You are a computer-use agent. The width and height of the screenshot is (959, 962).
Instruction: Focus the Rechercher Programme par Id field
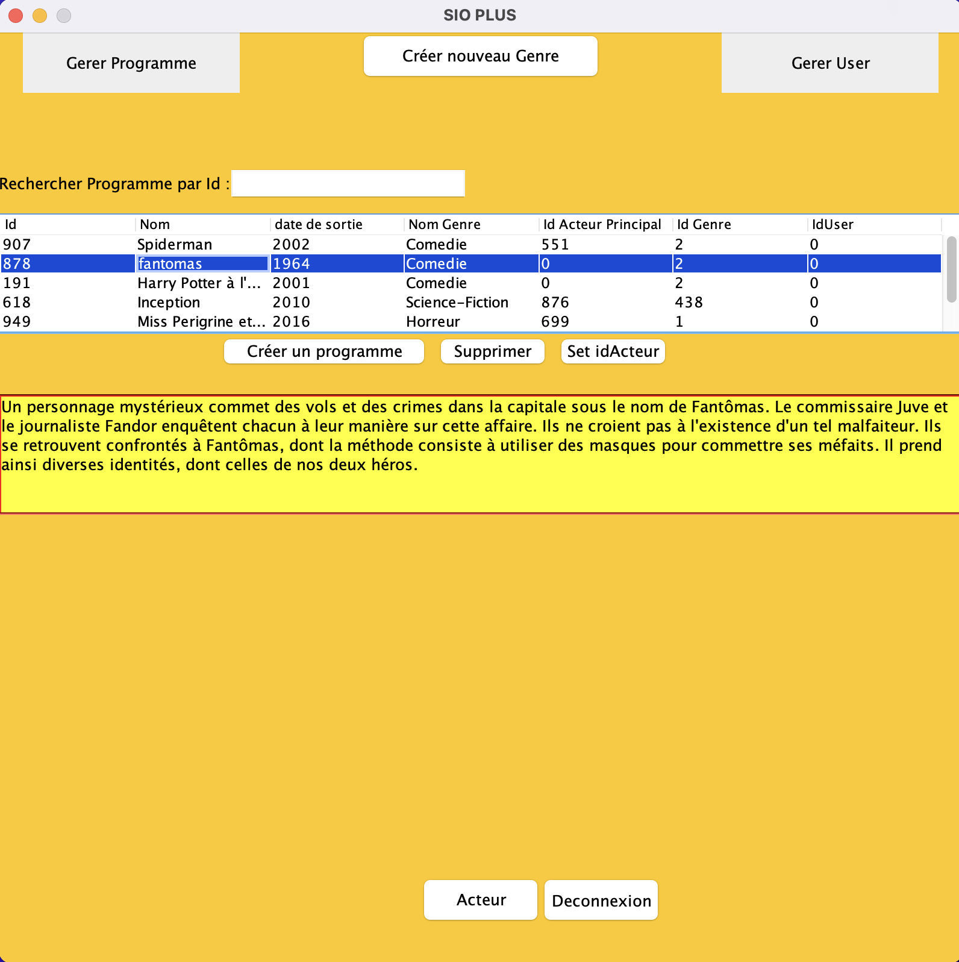point(348,183)
